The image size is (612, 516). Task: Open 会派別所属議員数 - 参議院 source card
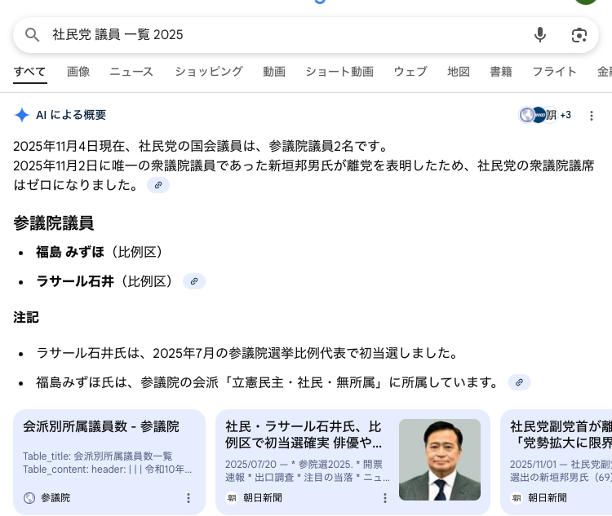pos(100,426)
